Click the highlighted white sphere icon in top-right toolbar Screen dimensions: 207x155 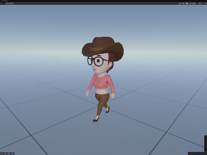pyautogui.click(x=187, y=3)
